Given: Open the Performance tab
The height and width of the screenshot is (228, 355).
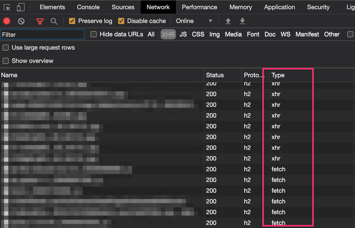Looking at the screenshot, I should click(199, 7).
